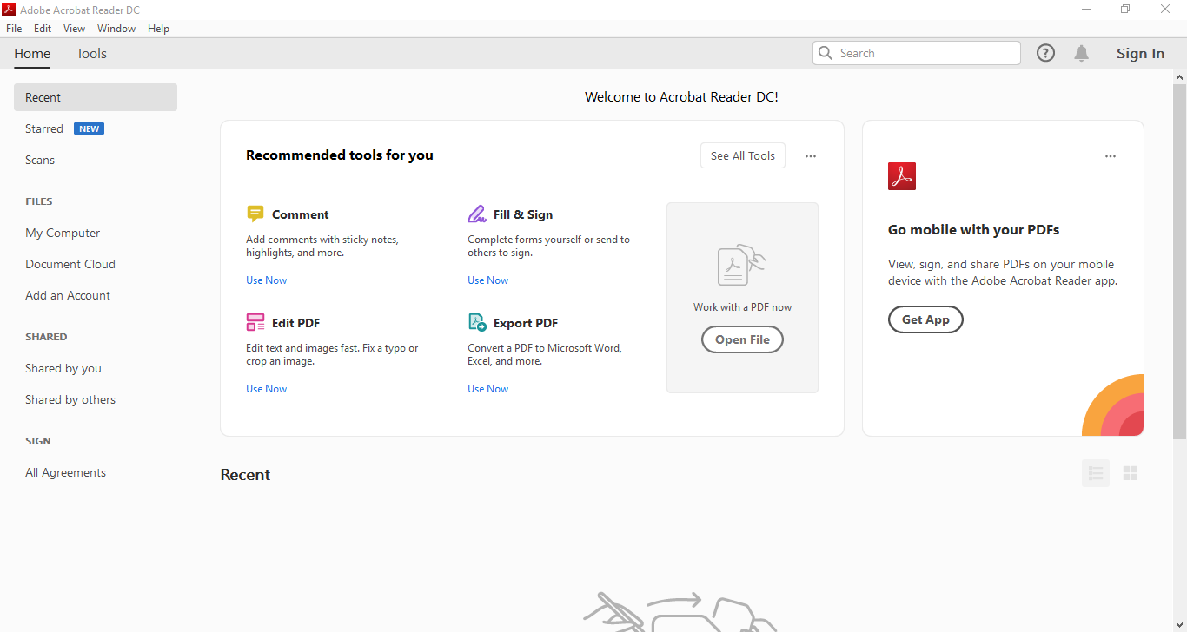
Task: Select Scans in the sidebar
Action: [x=40, y=160]
